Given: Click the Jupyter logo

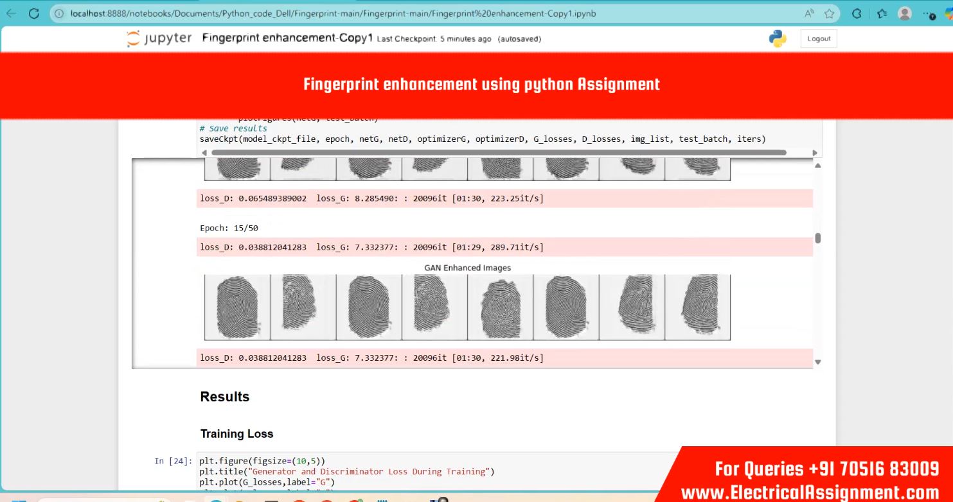Looking at the screenshot, I should point(159,39).
